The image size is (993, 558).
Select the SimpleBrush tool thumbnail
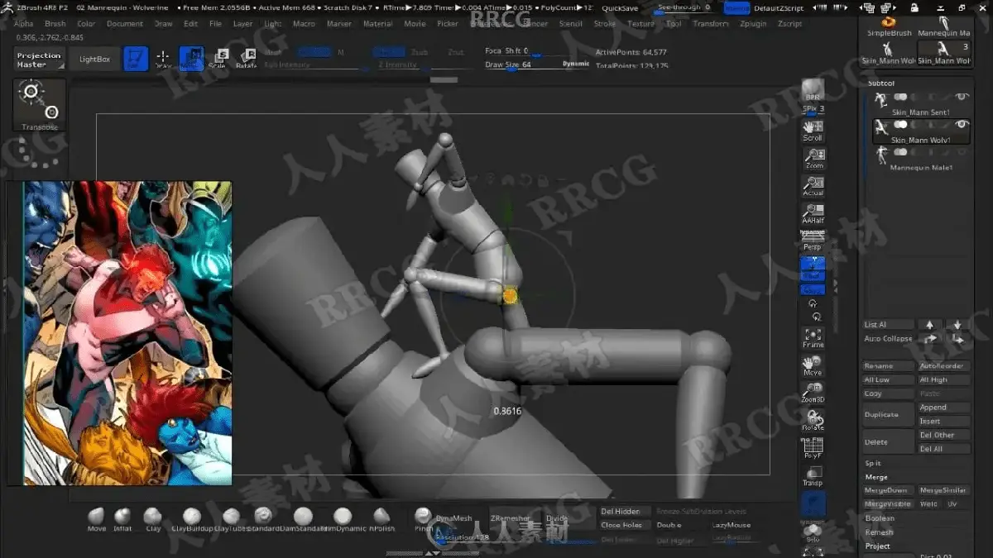tap(889, 26)
